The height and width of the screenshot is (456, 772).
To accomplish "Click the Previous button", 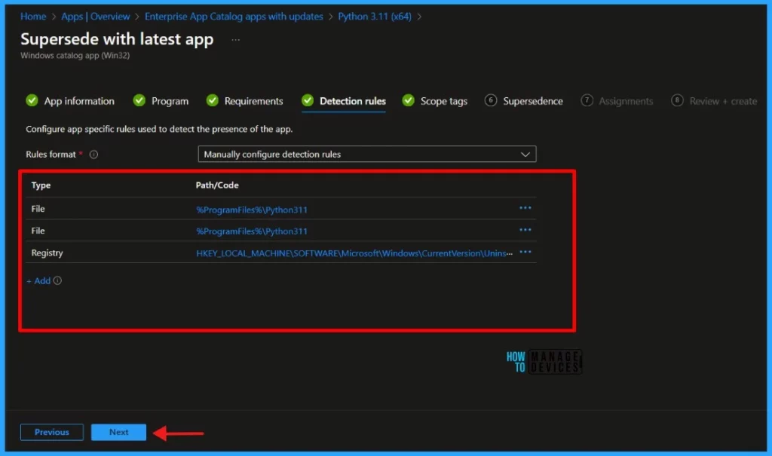I will coord(52,433).
